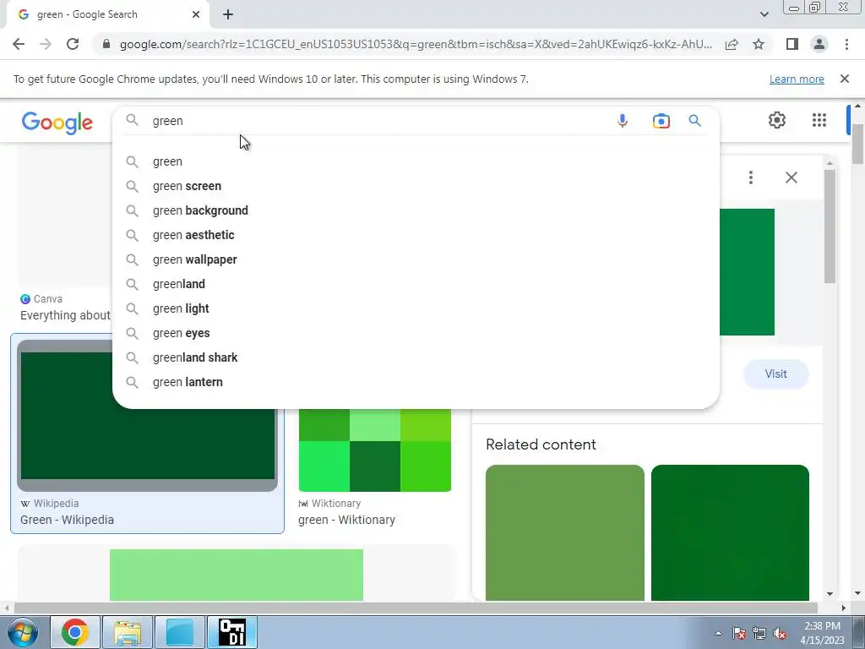Select suggestion 'green screen'
This screenshot has width=865, height=649.
tap(416, 186)
